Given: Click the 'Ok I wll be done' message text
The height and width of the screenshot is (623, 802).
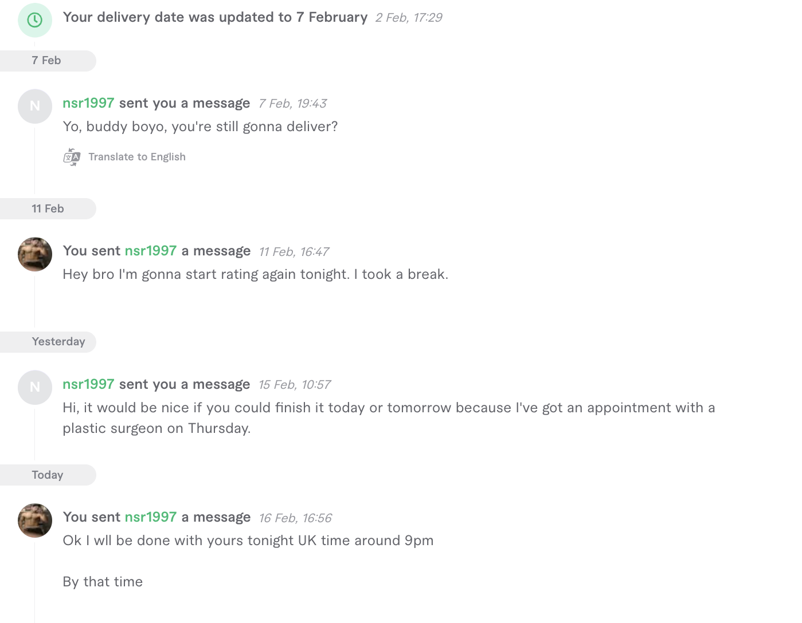Looking at the screenshot, I should tap(248, 541).
